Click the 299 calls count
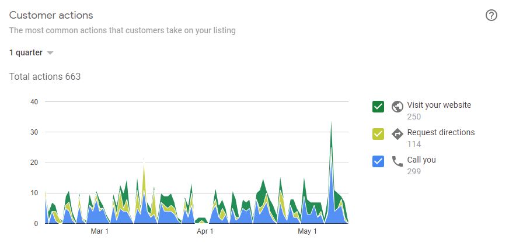516x250 pixels. (x=414, y=171)
